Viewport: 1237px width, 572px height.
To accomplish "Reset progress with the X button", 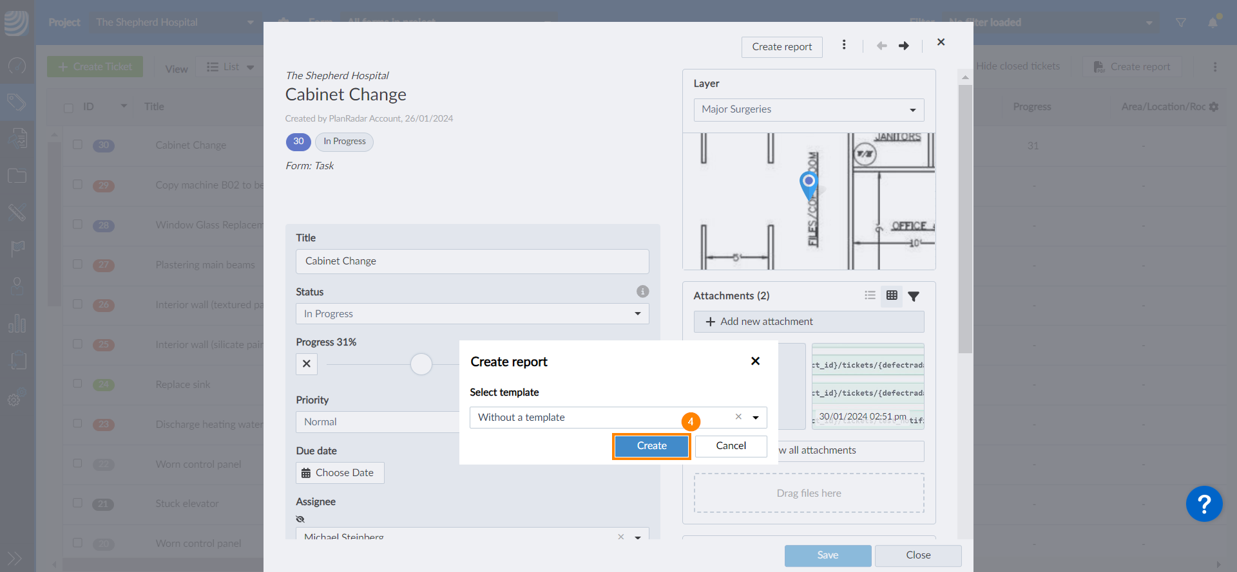I will coord(307,364).
